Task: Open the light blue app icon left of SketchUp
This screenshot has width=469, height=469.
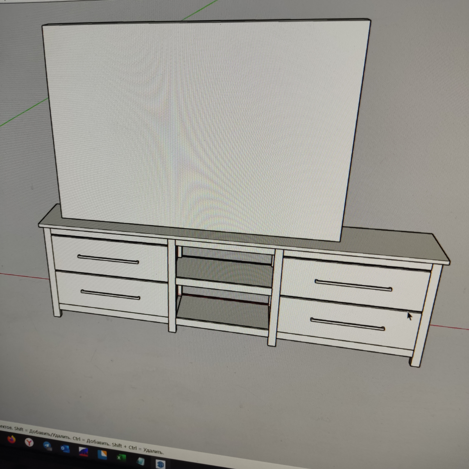Action: coord(140,461)
